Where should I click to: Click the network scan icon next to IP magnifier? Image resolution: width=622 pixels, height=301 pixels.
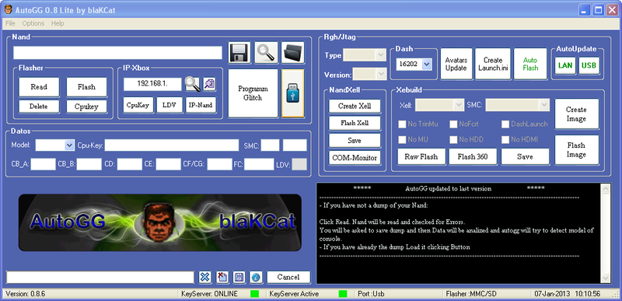(x=209, y=84)
